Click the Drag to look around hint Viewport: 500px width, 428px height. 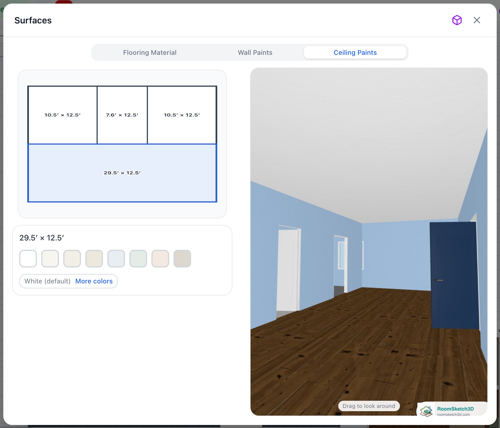coord(369,406)
